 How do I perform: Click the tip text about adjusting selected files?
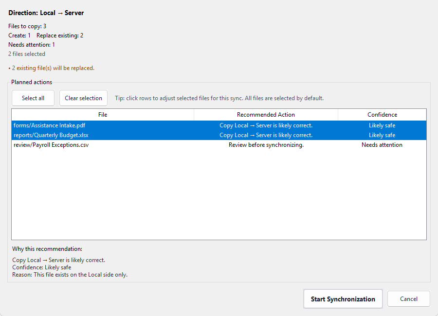pos(219,98)
